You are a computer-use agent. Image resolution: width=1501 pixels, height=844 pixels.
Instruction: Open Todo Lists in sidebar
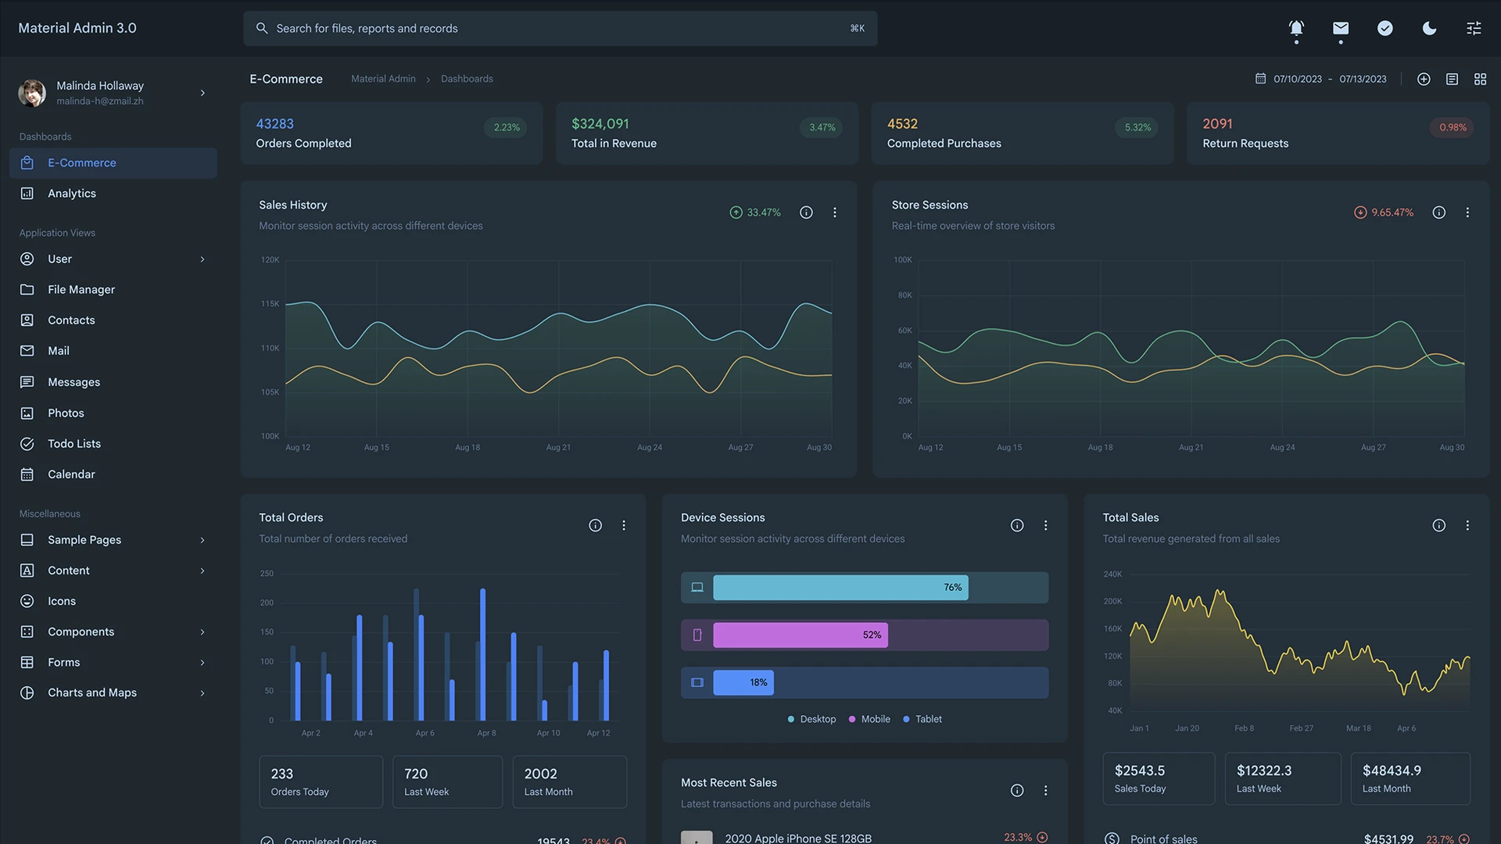point(113,443)
